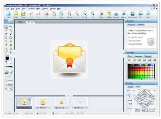The image size is (161, 119).
Task: Select the hollow rectangle shape tool
Action: pos(6,38)
